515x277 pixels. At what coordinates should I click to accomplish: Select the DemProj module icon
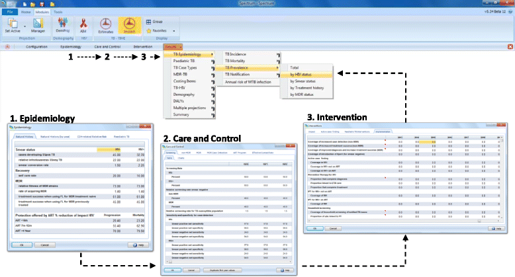click(62, 23)
